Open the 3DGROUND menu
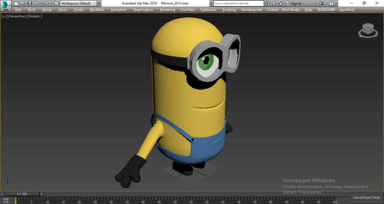The image size is (384, 204). (326, 10)
